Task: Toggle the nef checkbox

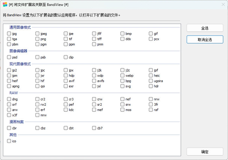Action: point(122,99)
